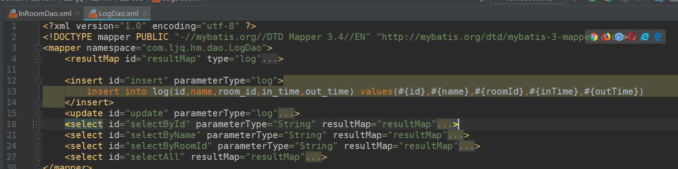Click line number 27 in the gutter
The height and width of the screenshot is (169, 678).
click(x=11, y=157)
